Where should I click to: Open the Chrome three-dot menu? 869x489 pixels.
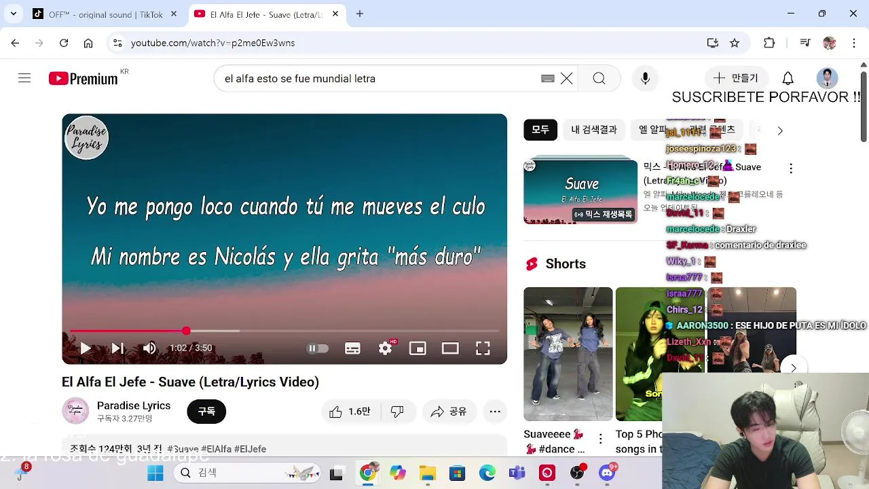[x=853, y=43]
